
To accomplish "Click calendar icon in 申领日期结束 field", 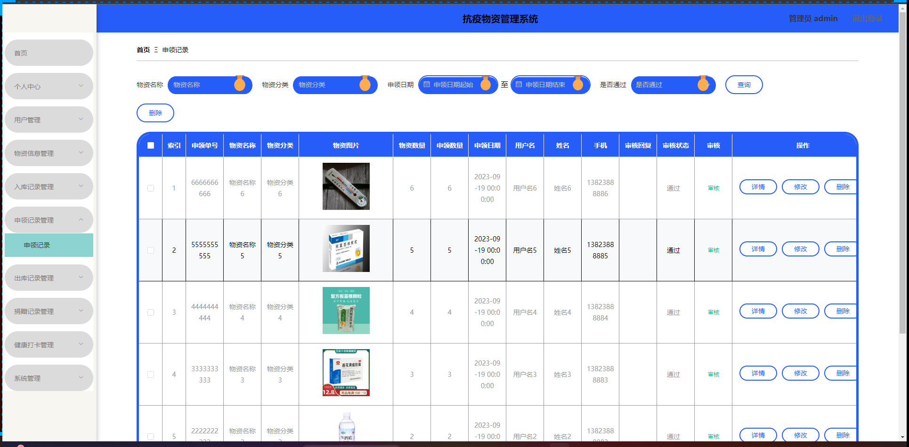I will pos(519,85).
